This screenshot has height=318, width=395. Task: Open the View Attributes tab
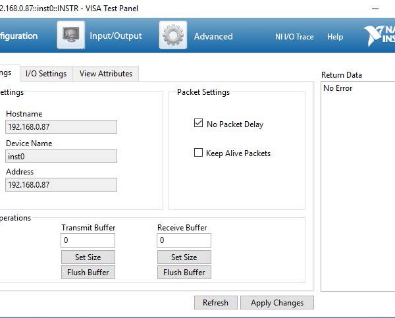(x=106, y=74)
